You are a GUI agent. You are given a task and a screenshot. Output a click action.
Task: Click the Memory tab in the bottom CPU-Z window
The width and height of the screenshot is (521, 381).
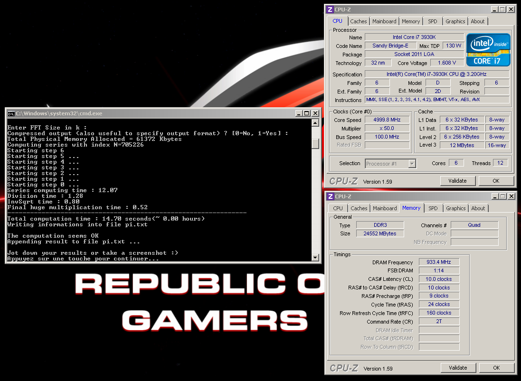click(411, 208)
